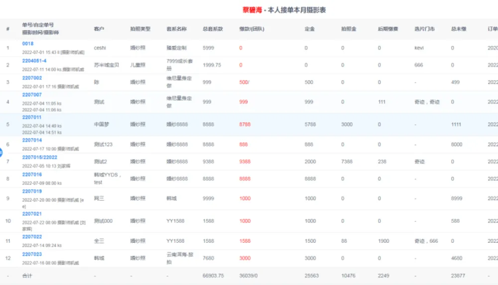Open order number 2207019
This screenshot has height=285, width=498.
32,191
